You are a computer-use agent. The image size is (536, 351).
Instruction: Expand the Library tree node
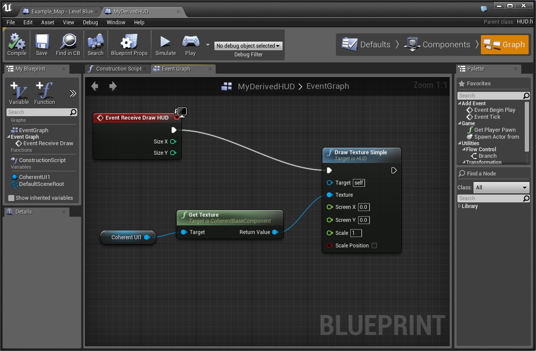click(x=460, y=206)
